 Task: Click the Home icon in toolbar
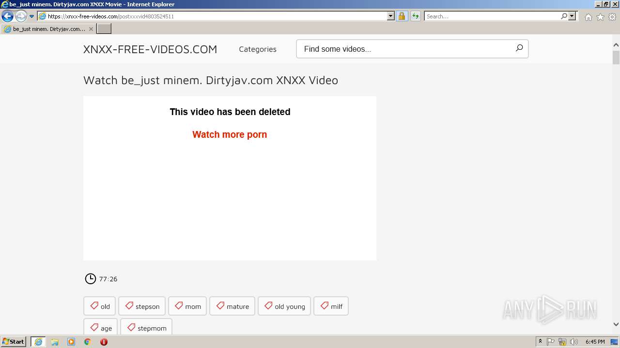point(588,17)
